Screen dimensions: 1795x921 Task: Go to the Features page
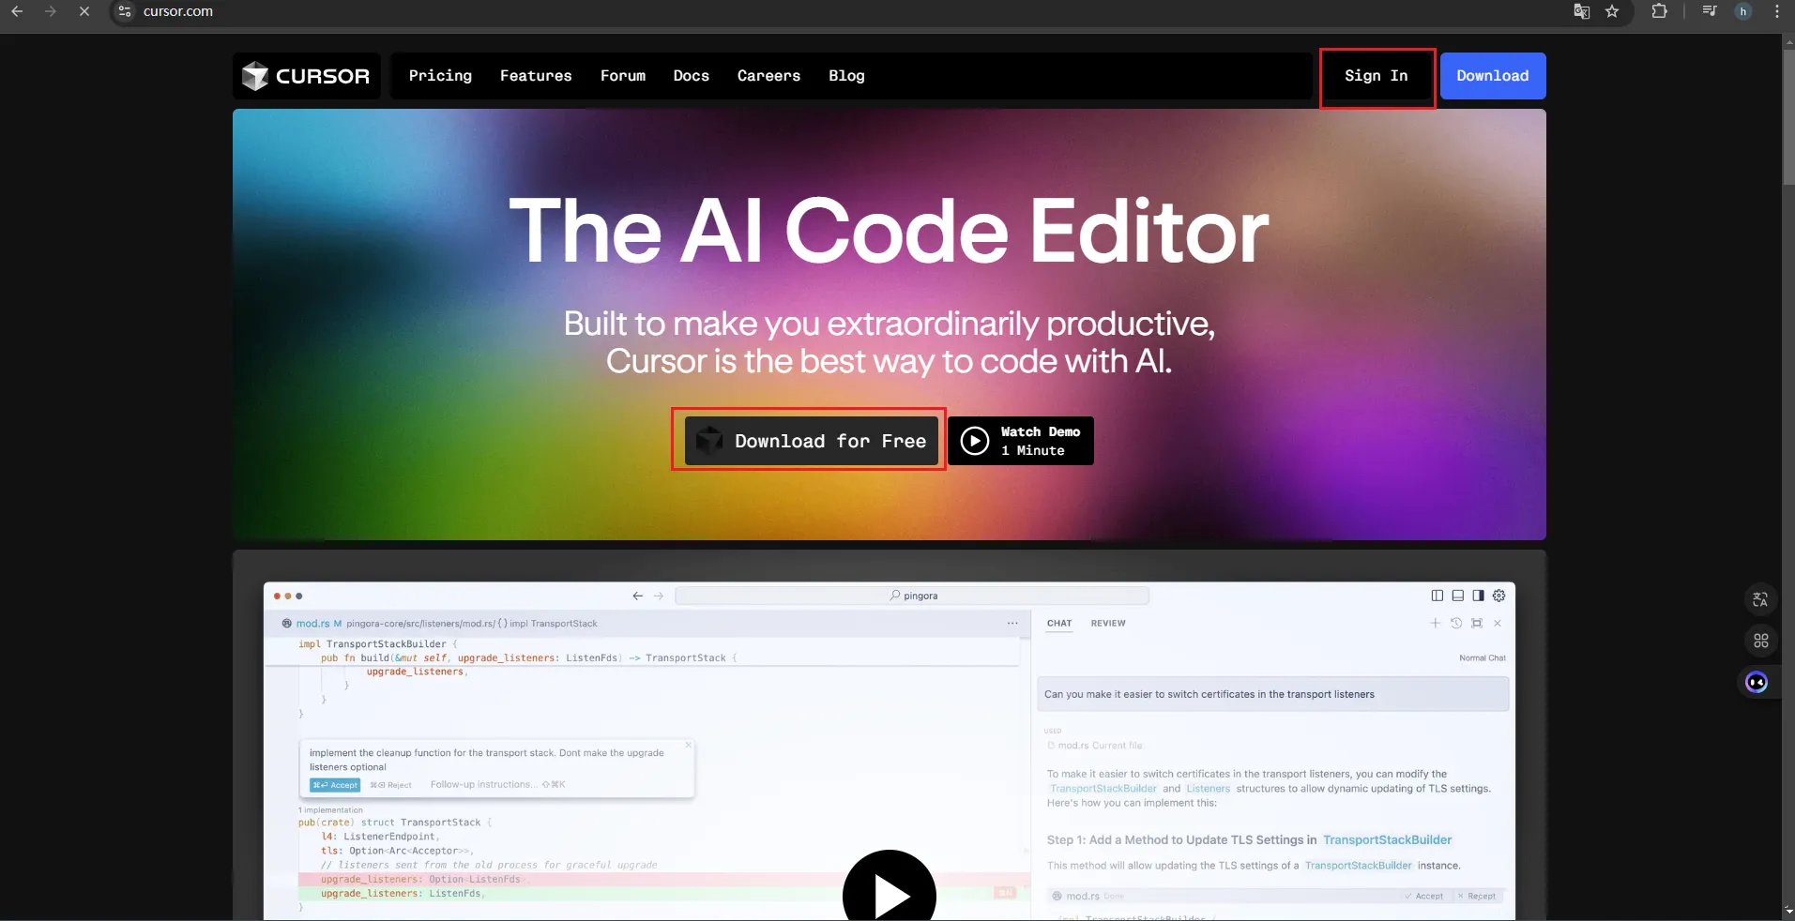536,76
